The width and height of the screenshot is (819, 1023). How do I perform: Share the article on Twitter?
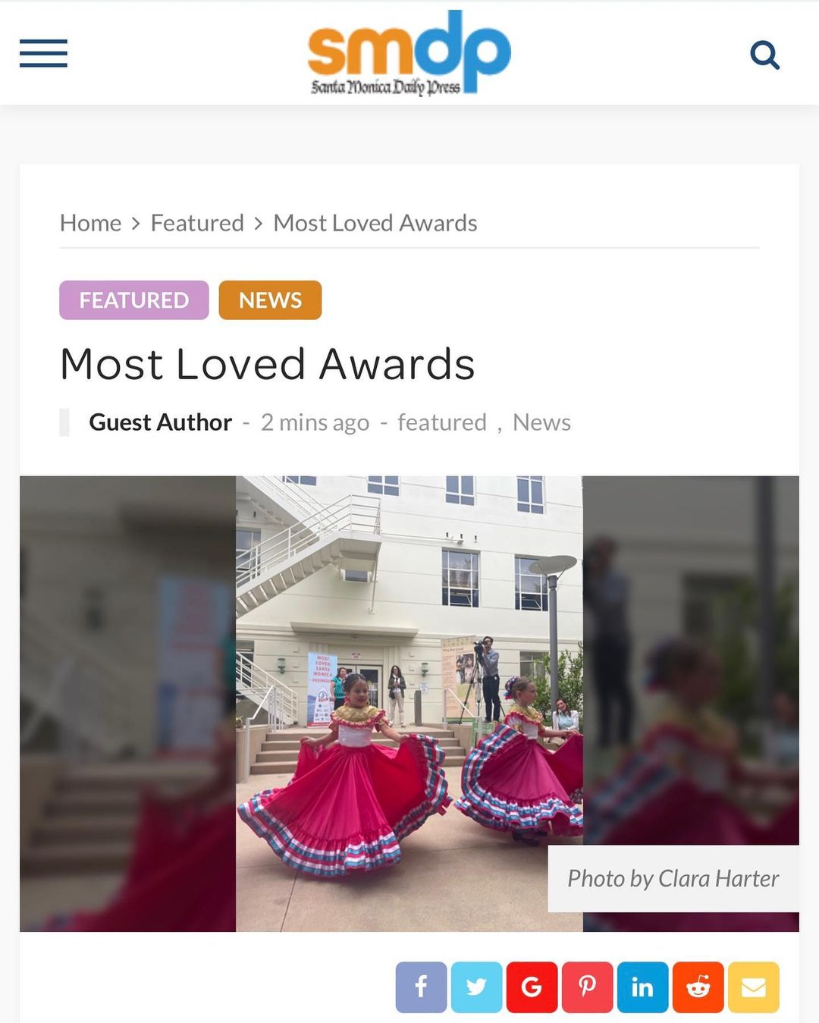476,987
